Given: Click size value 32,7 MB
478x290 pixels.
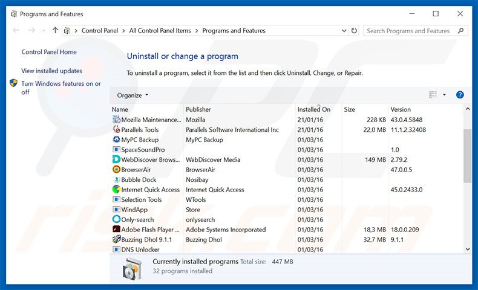Looking at the screenshot, I should [375, 240].
